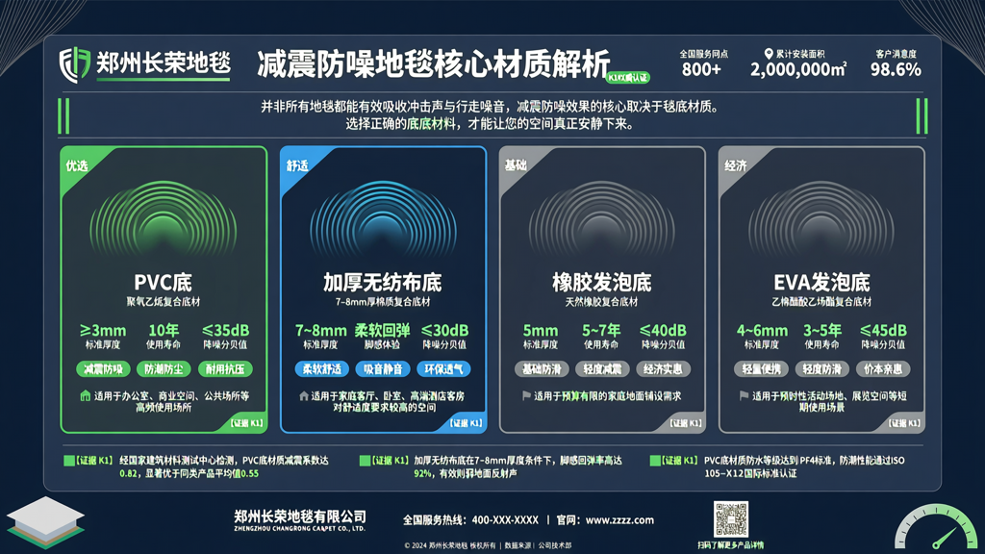
Task: Click the green square before the PVC底材质减震系数 evidence
Action: 69,461
